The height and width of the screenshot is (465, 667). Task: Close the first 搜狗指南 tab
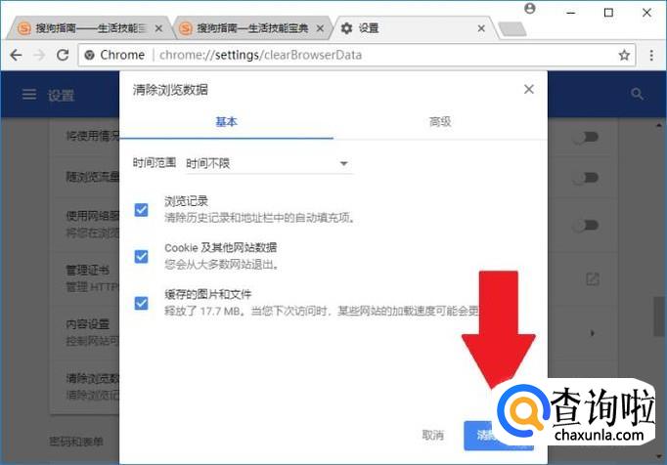tap(158, 28)
